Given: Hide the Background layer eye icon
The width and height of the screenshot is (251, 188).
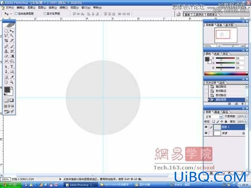Looking at the screenshot, I should pos(206,133).
